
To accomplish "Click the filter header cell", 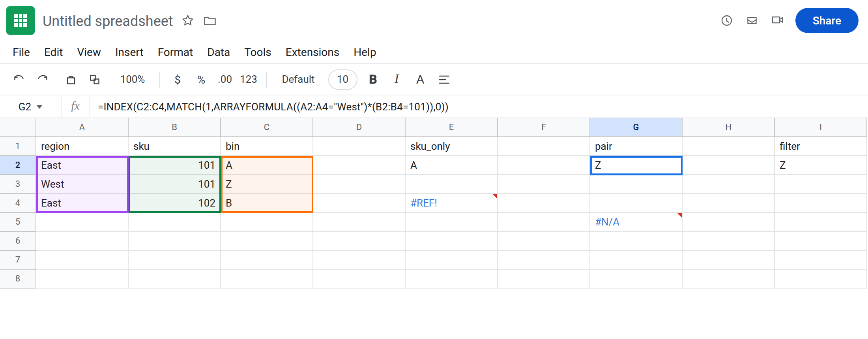I will coord(821,146).
